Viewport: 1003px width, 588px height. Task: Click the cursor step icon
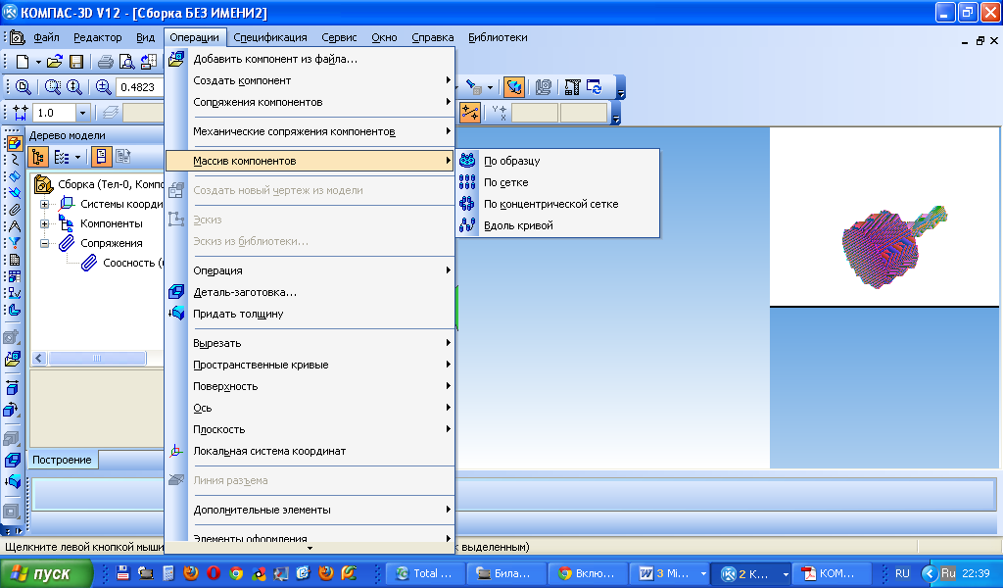[21, 113]
